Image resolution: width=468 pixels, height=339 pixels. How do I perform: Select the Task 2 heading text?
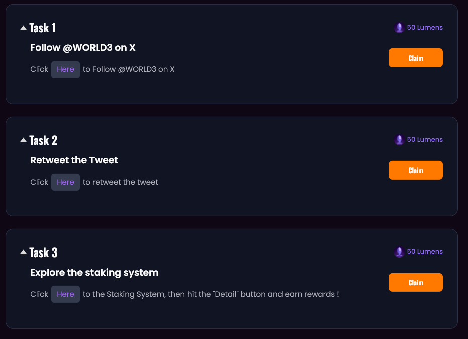[43, 140]
